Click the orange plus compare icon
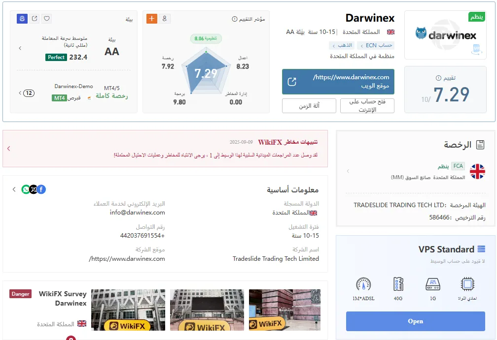 point(152,19)
